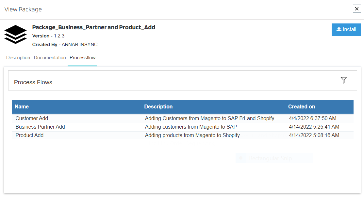Close the View Package dialog
The height and width of the screenshot is (197, 364).
357,9
